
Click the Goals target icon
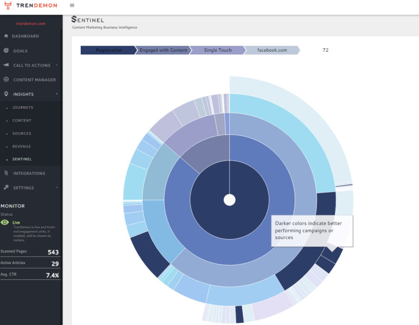coord(6,51)
